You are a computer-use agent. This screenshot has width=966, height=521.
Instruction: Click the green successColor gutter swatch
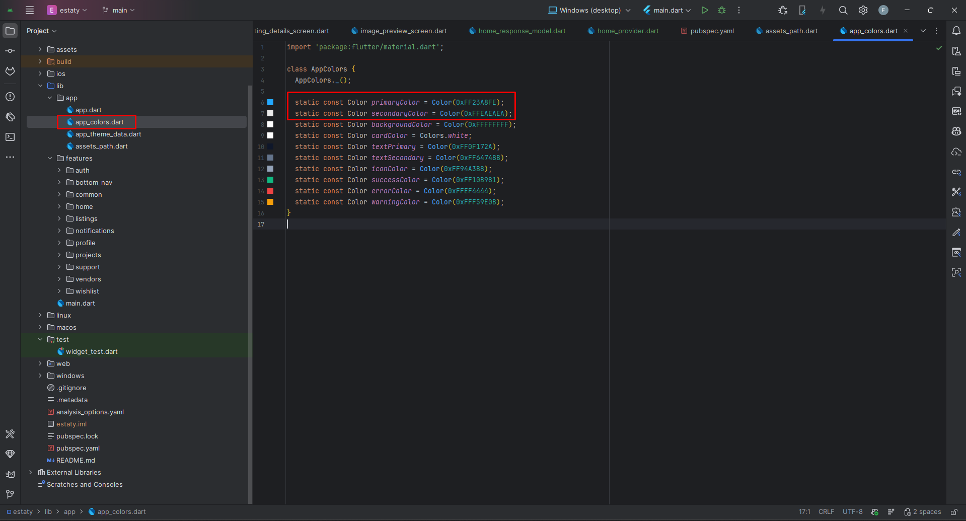click(270, 180)
